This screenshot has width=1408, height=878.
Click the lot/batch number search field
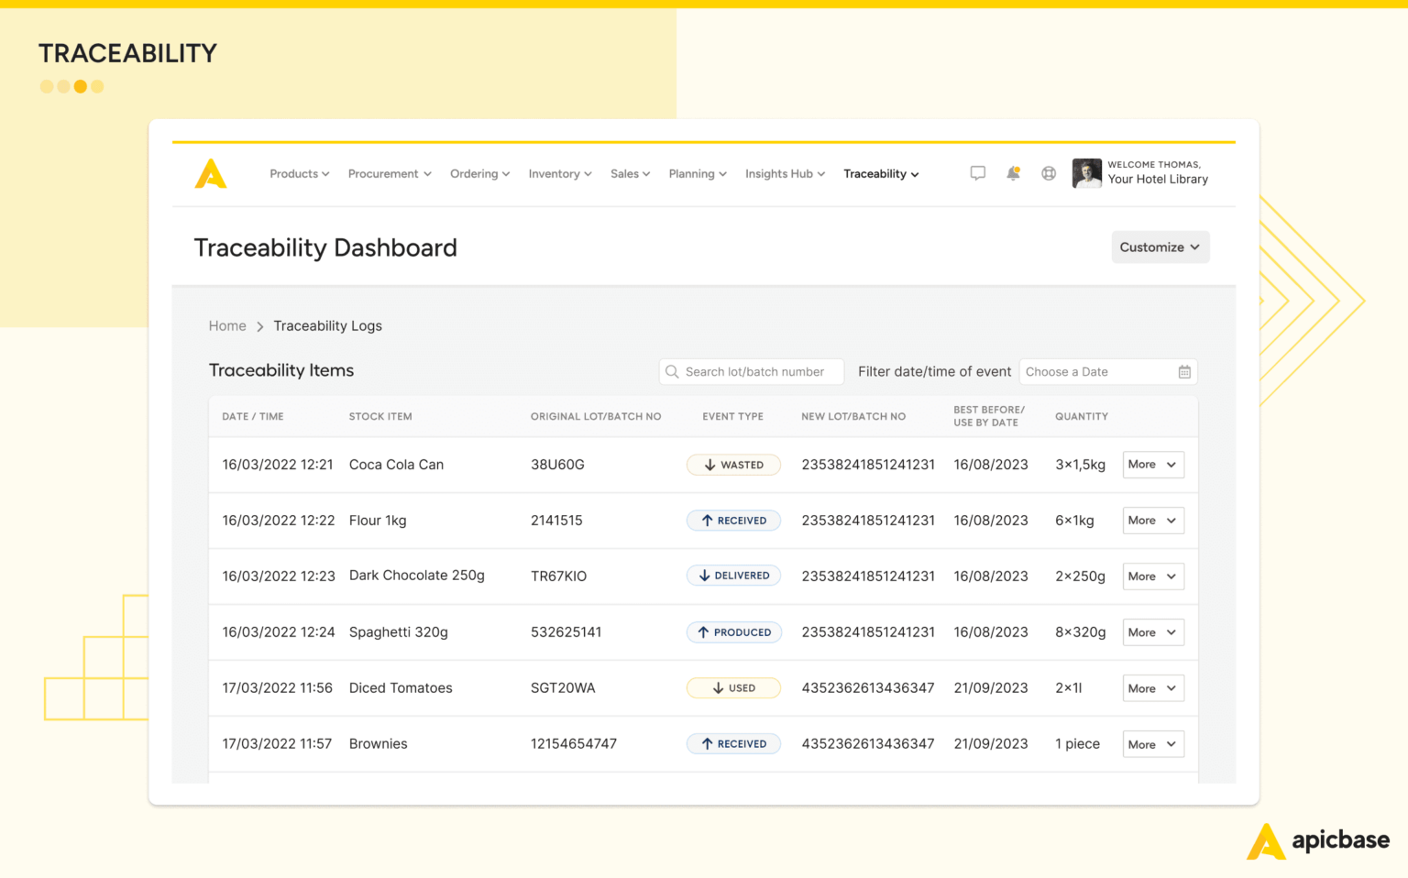point(761,371)
